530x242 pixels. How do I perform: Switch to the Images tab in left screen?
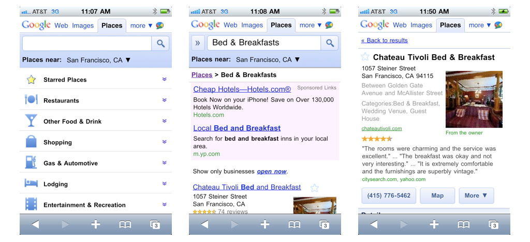[x=83, y=25]
